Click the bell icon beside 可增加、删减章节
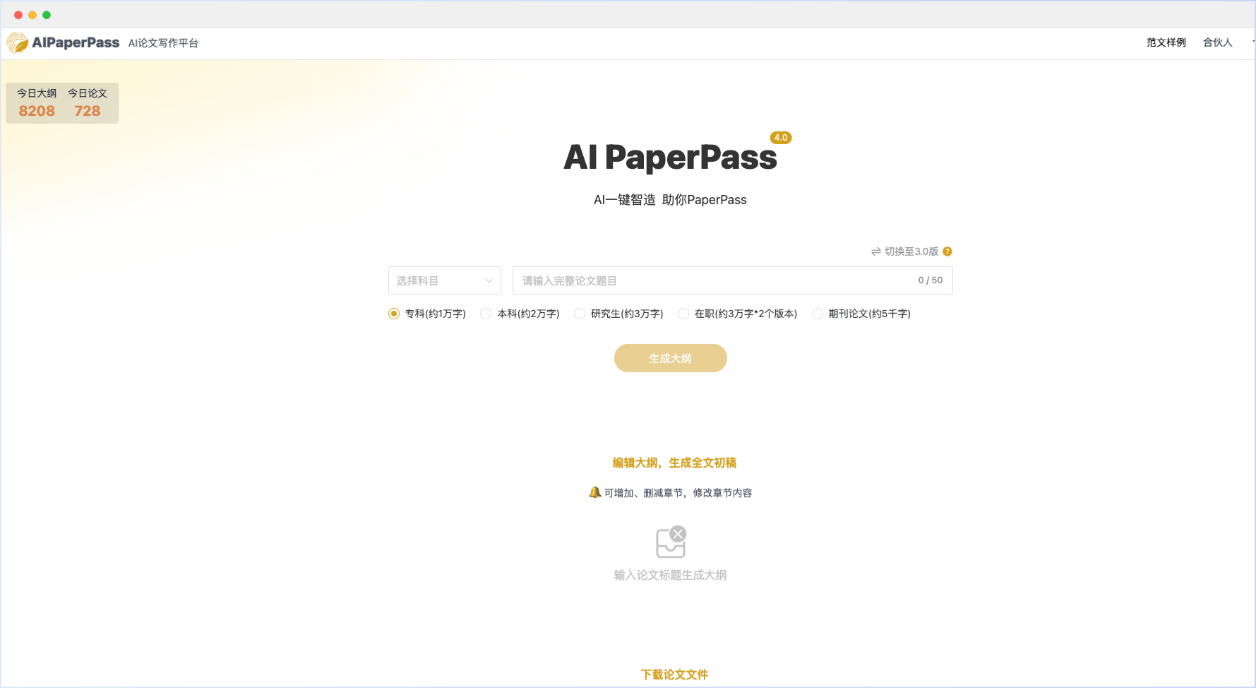This screenshot has height=688, width=1256. [x=594, y=492]
